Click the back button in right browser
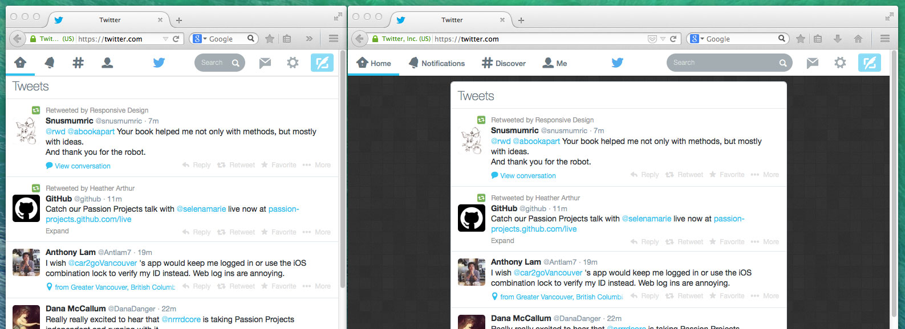 click(x=360, y=39)
